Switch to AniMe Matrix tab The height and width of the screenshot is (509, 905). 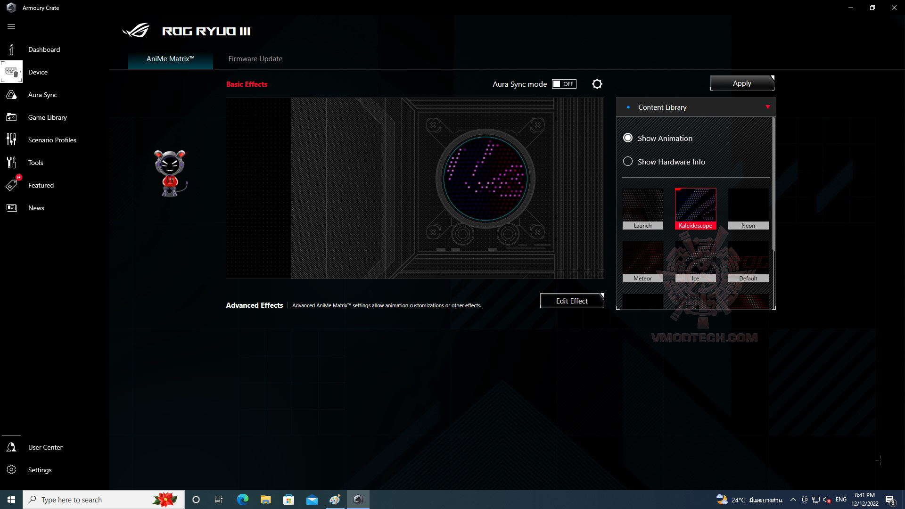170,59
